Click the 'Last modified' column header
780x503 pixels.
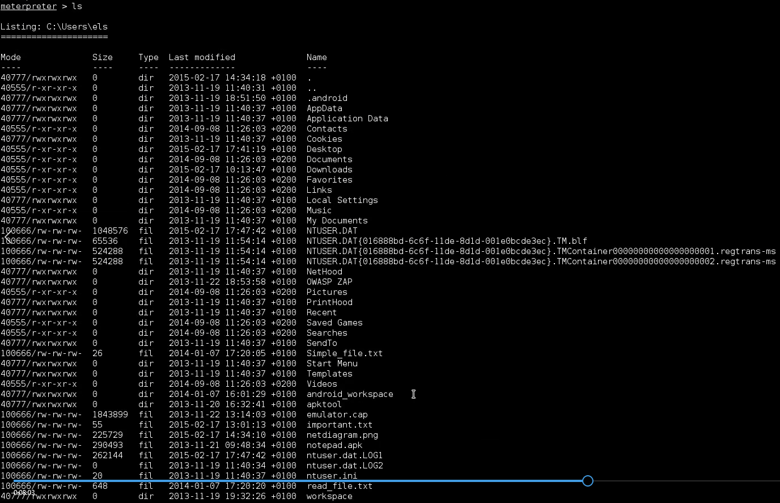(x=202, y=57)
